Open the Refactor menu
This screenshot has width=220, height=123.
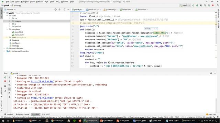coord(40,2)
